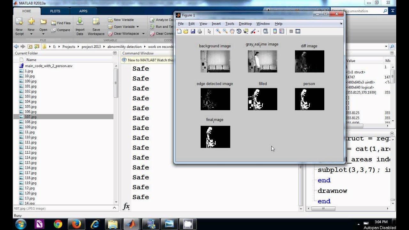Open the File menu in Figure 1

point(181,24)
